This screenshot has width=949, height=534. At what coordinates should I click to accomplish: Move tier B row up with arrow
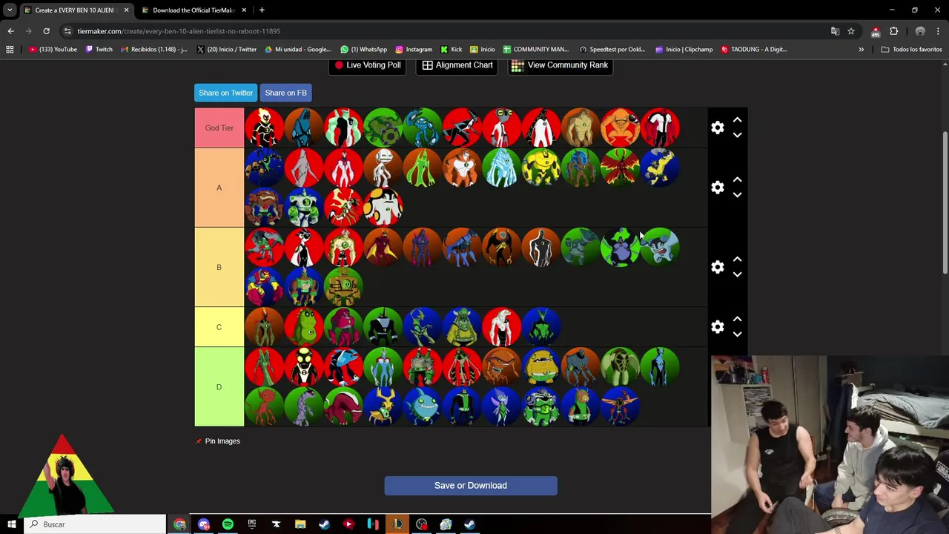point(737,260)
